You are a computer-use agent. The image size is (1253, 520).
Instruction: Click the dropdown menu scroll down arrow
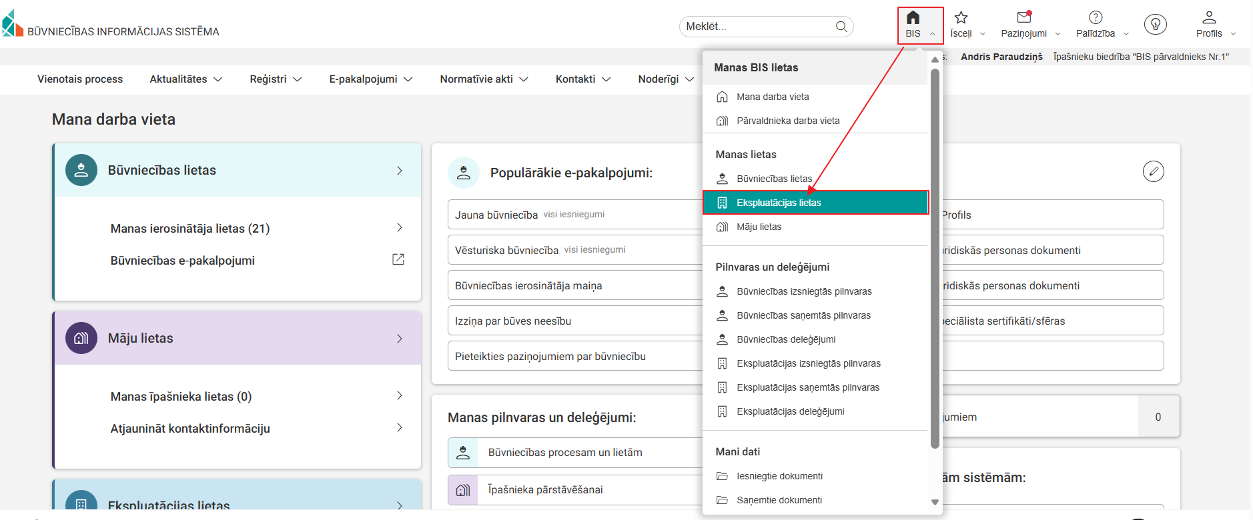tap(935, 502)
